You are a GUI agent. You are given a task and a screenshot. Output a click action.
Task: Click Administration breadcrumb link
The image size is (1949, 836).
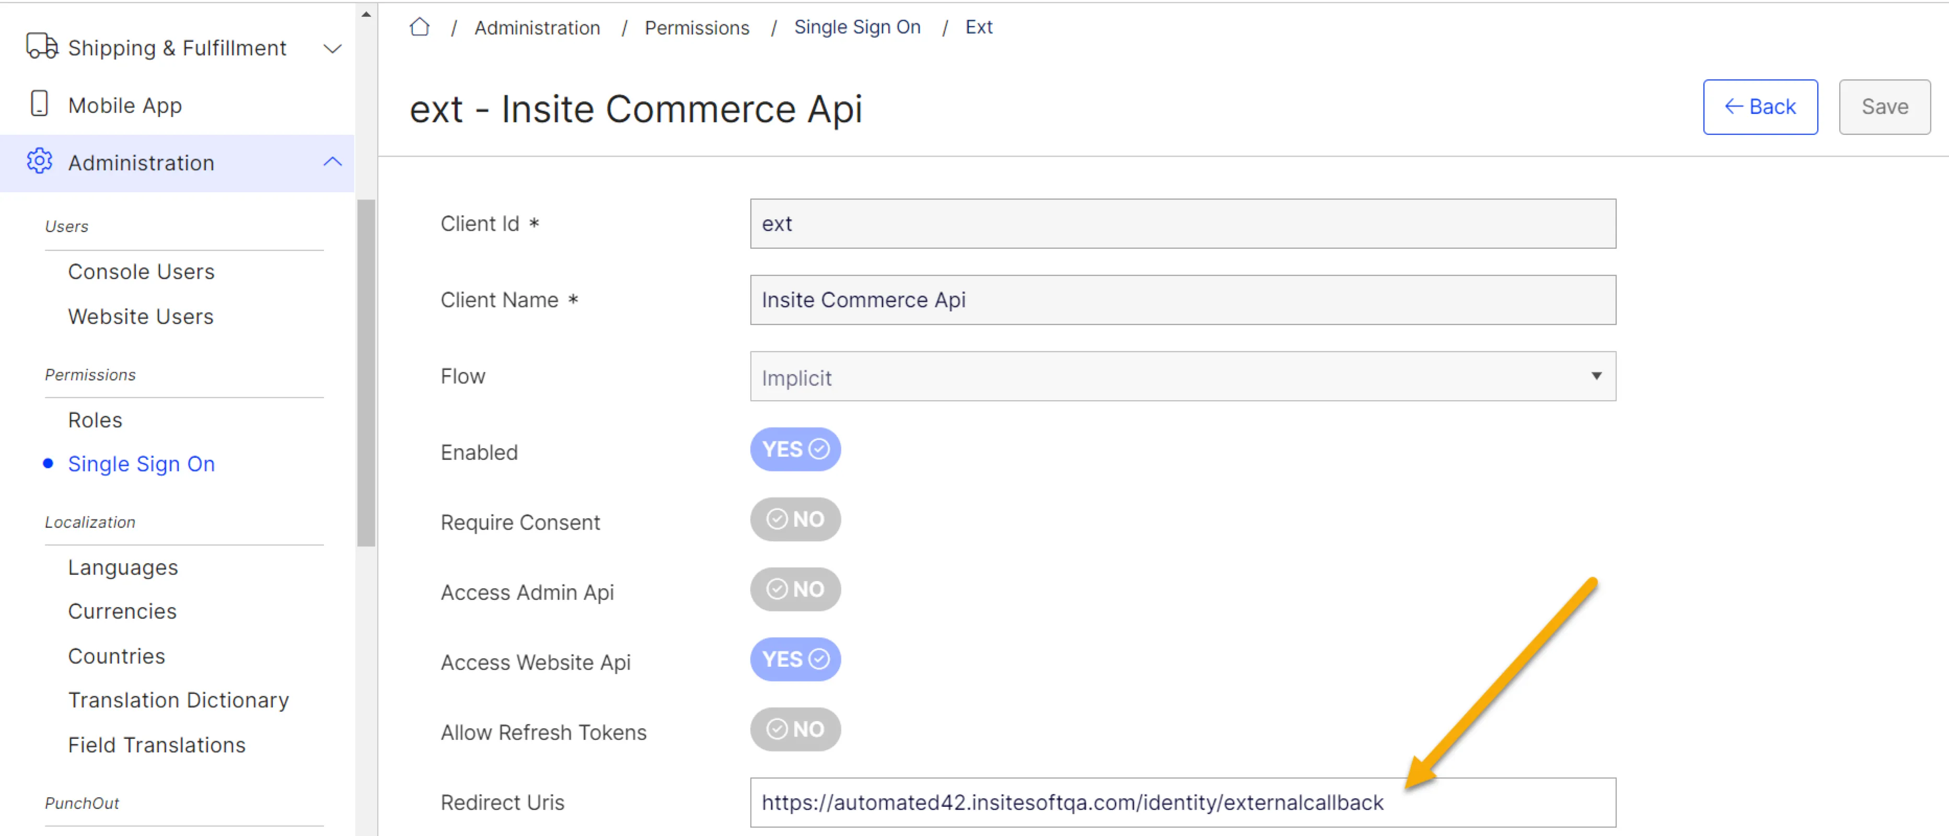click(537, 28)
